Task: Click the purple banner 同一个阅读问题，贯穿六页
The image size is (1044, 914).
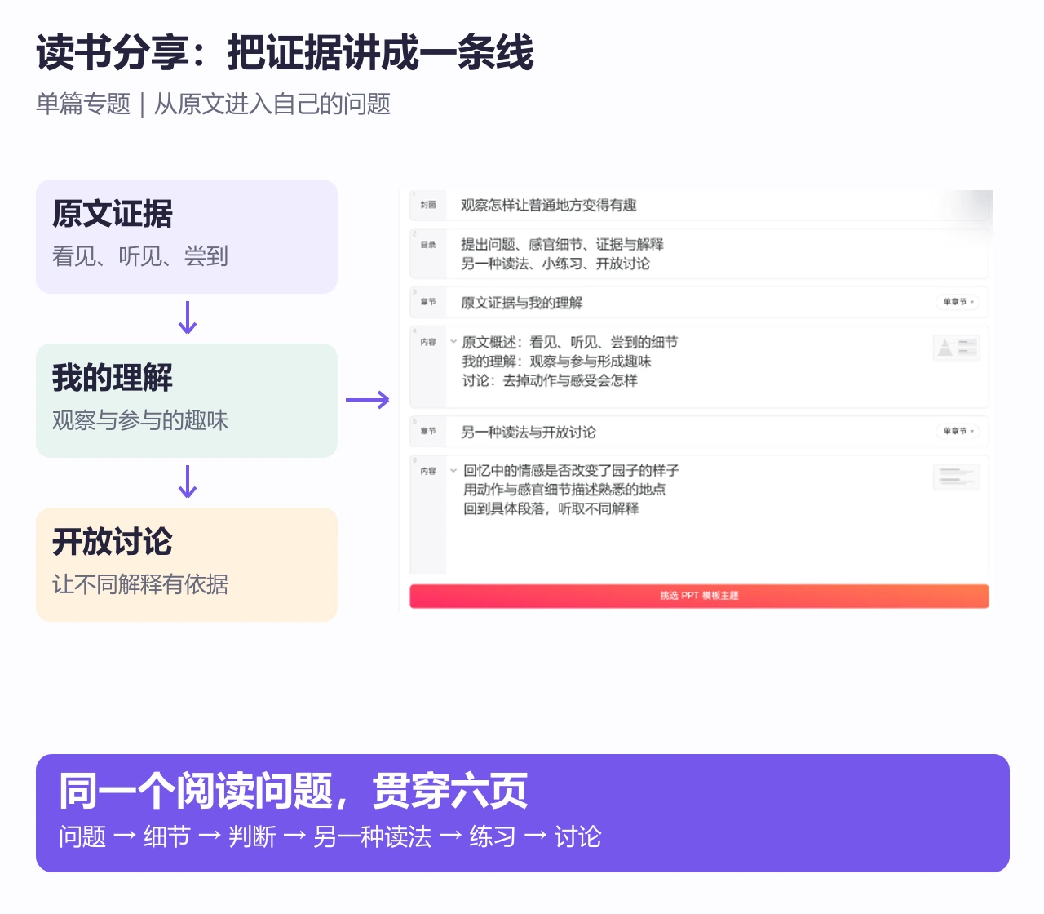Action: (523, 813)
